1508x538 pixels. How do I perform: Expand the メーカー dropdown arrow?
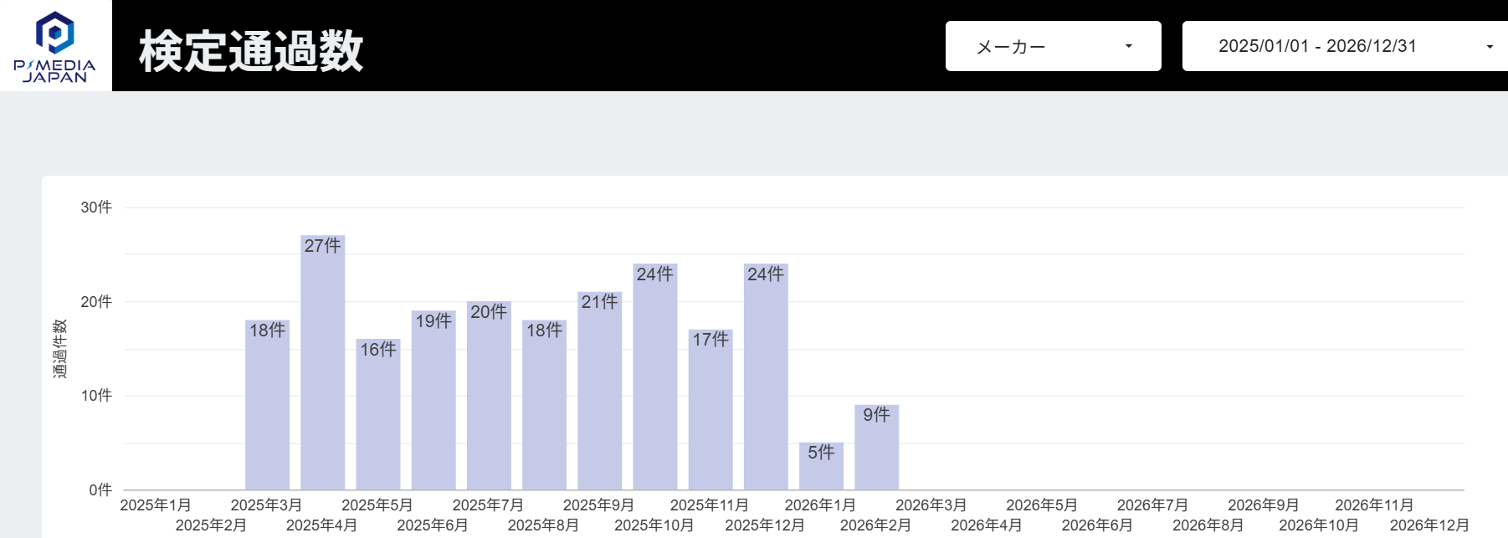[x=1128, y=46]
